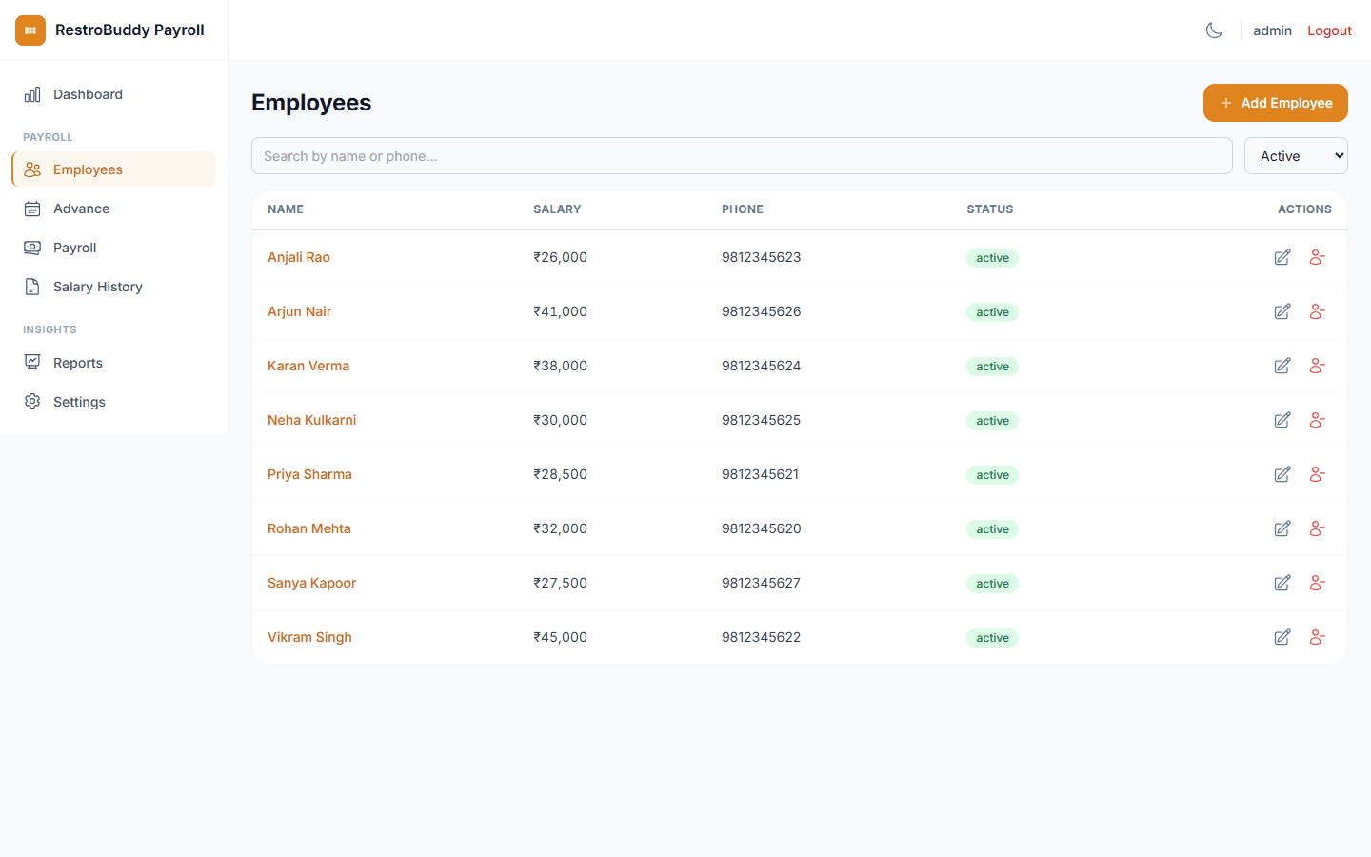This screenshot has height=857, width=1371.
Task: Click the SALARY column header
Action: [557, 209]
